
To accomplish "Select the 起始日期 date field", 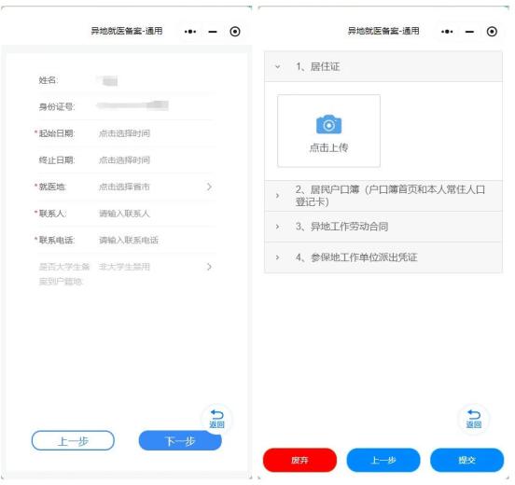I will pos(125,133).
